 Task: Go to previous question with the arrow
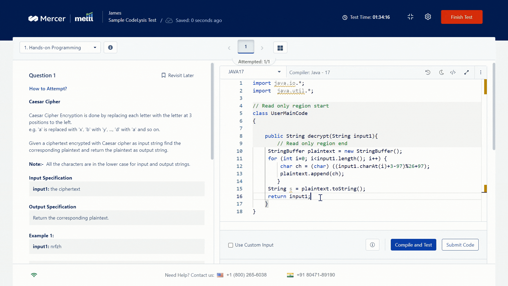[229, 48]
